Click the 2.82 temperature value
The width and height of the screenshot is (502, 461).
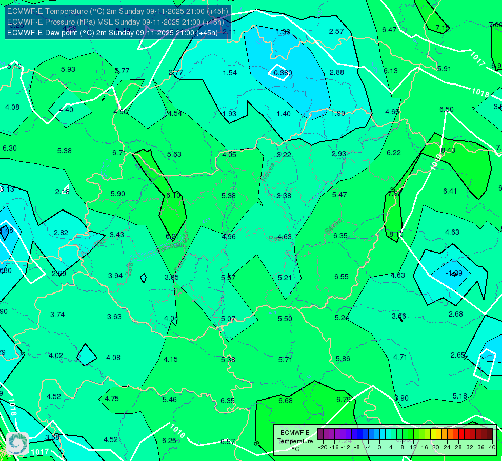[x=61, y=233]
